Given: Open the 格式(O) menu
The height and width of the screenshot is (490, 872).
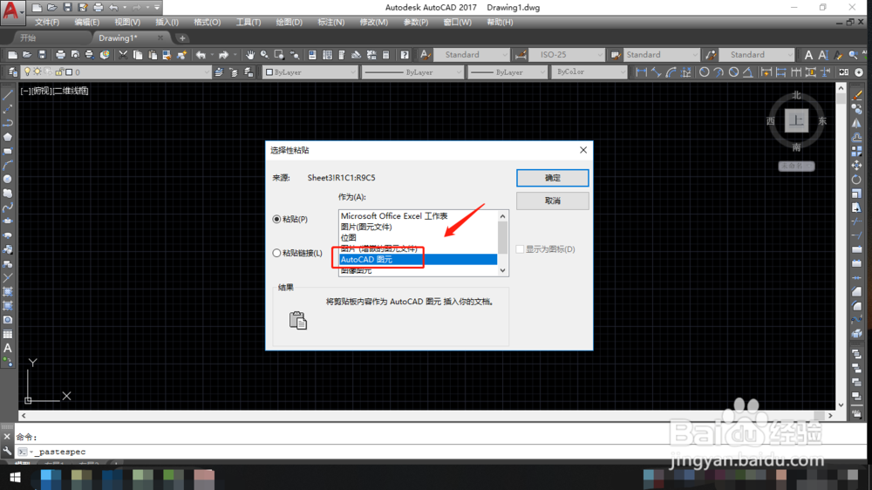Looking at the screenshot, I should (207, 23).
